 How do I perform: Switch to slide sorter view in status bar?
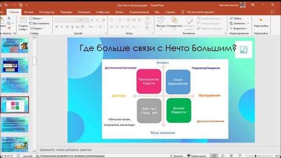223,156
